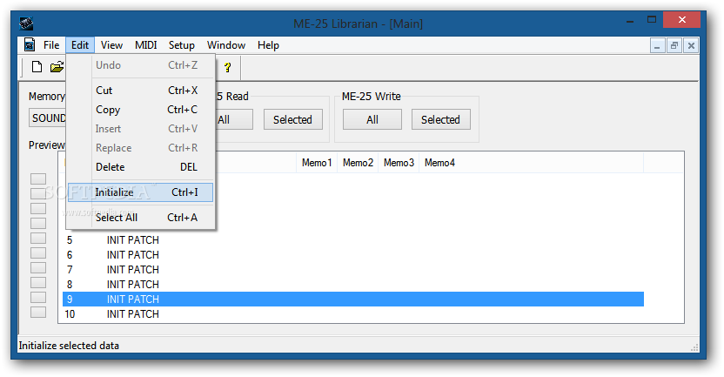
Task: Click the Preview button beside patch 10
Action: tap(38, 312)
